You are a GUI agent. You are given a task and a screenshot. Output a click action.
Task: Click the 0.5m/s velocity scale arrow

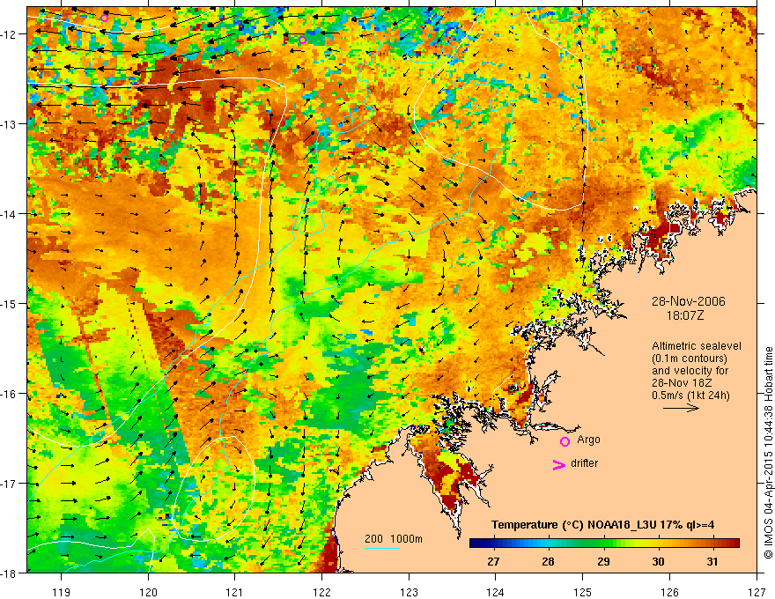(681, 408)
